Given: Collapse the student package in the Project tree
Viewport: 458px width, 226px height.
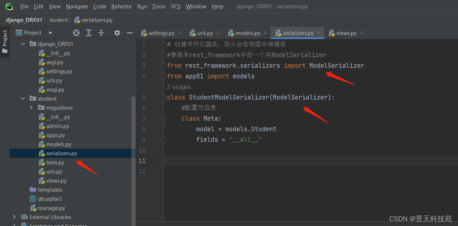Looking at the screenshot, I should coord(23,98).
